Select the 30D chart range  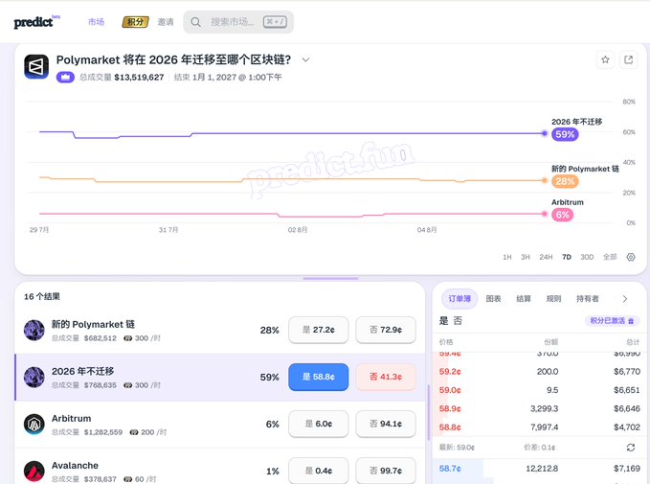587,257
